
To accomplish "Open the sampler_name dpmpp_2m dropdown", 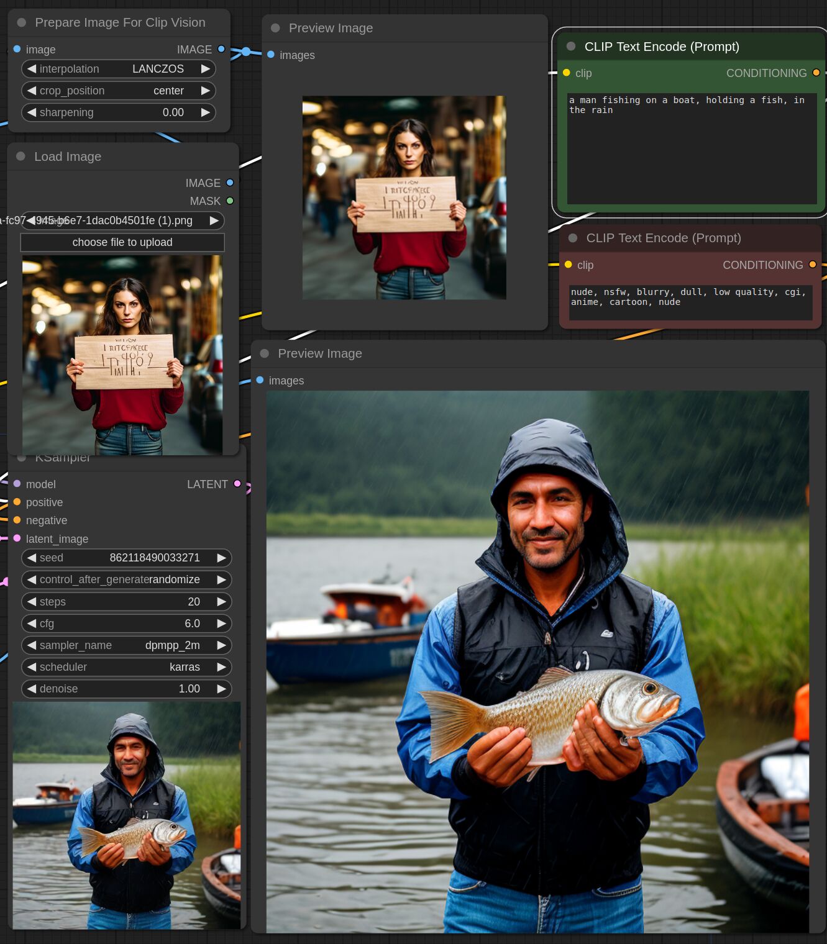I will click(x=126, y=645).
